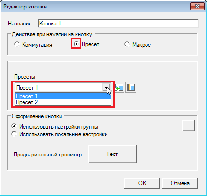This screenshot has height=196, width=207.
Task: Choose the Макрос radio option
Action: coord(127,44)
